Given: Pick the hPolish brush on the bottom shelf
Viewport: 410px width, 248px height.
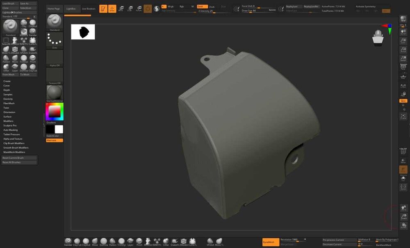Looking at the screenshot, I should [x=210, y=242].
